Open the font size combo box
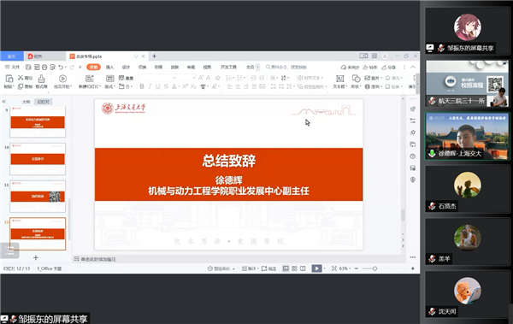 point(186,78)
